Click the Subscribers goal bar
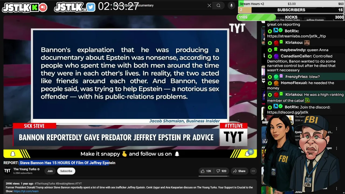This screenshot has height=194, width=345. coord(291,10)
